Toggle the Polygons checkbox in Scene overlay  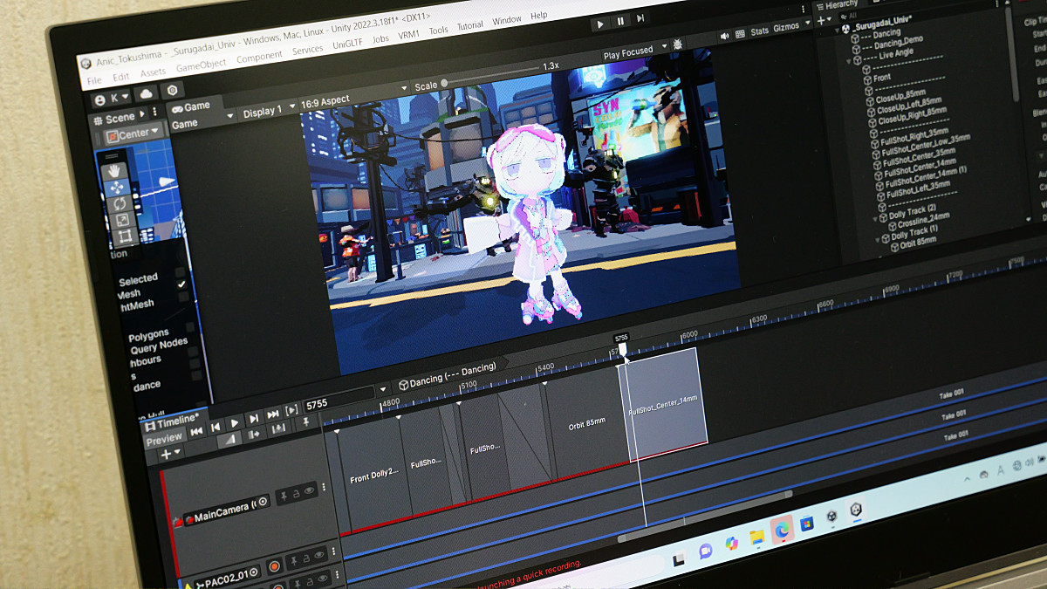click(189, 327)
